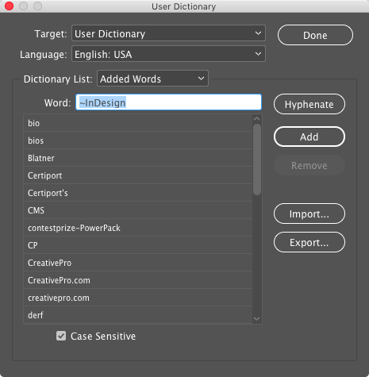Select the word "bios" in the list
This screenshot has height=377, width=369.
[x=138, y=140]
